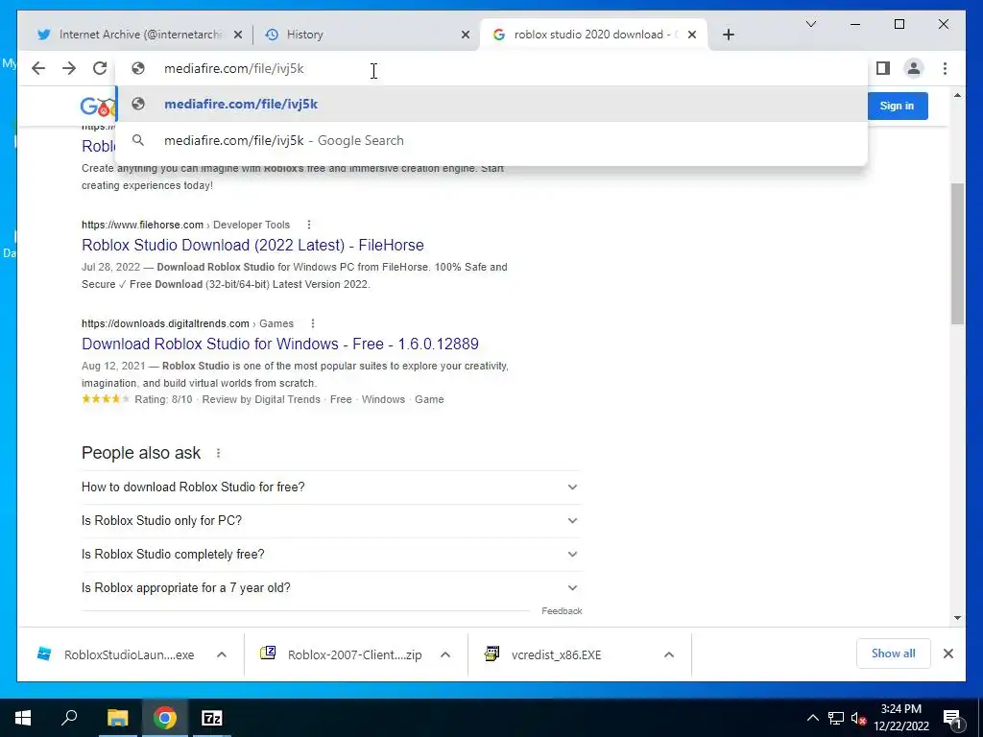983x737 pixels.
Task: Open options chevron for RobloxStudioLaun....exe download
Action: (x=222, y=654)
